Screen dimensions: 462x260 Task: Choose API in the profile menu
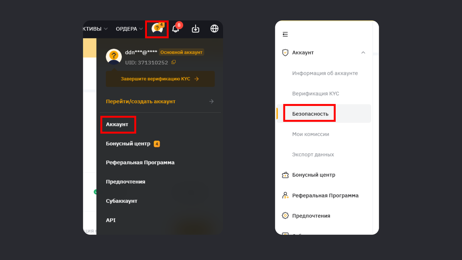[111, 220]
